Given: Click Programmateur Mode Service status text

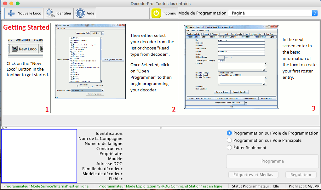Looking at the screenshot, I should [x=46, y=186].
